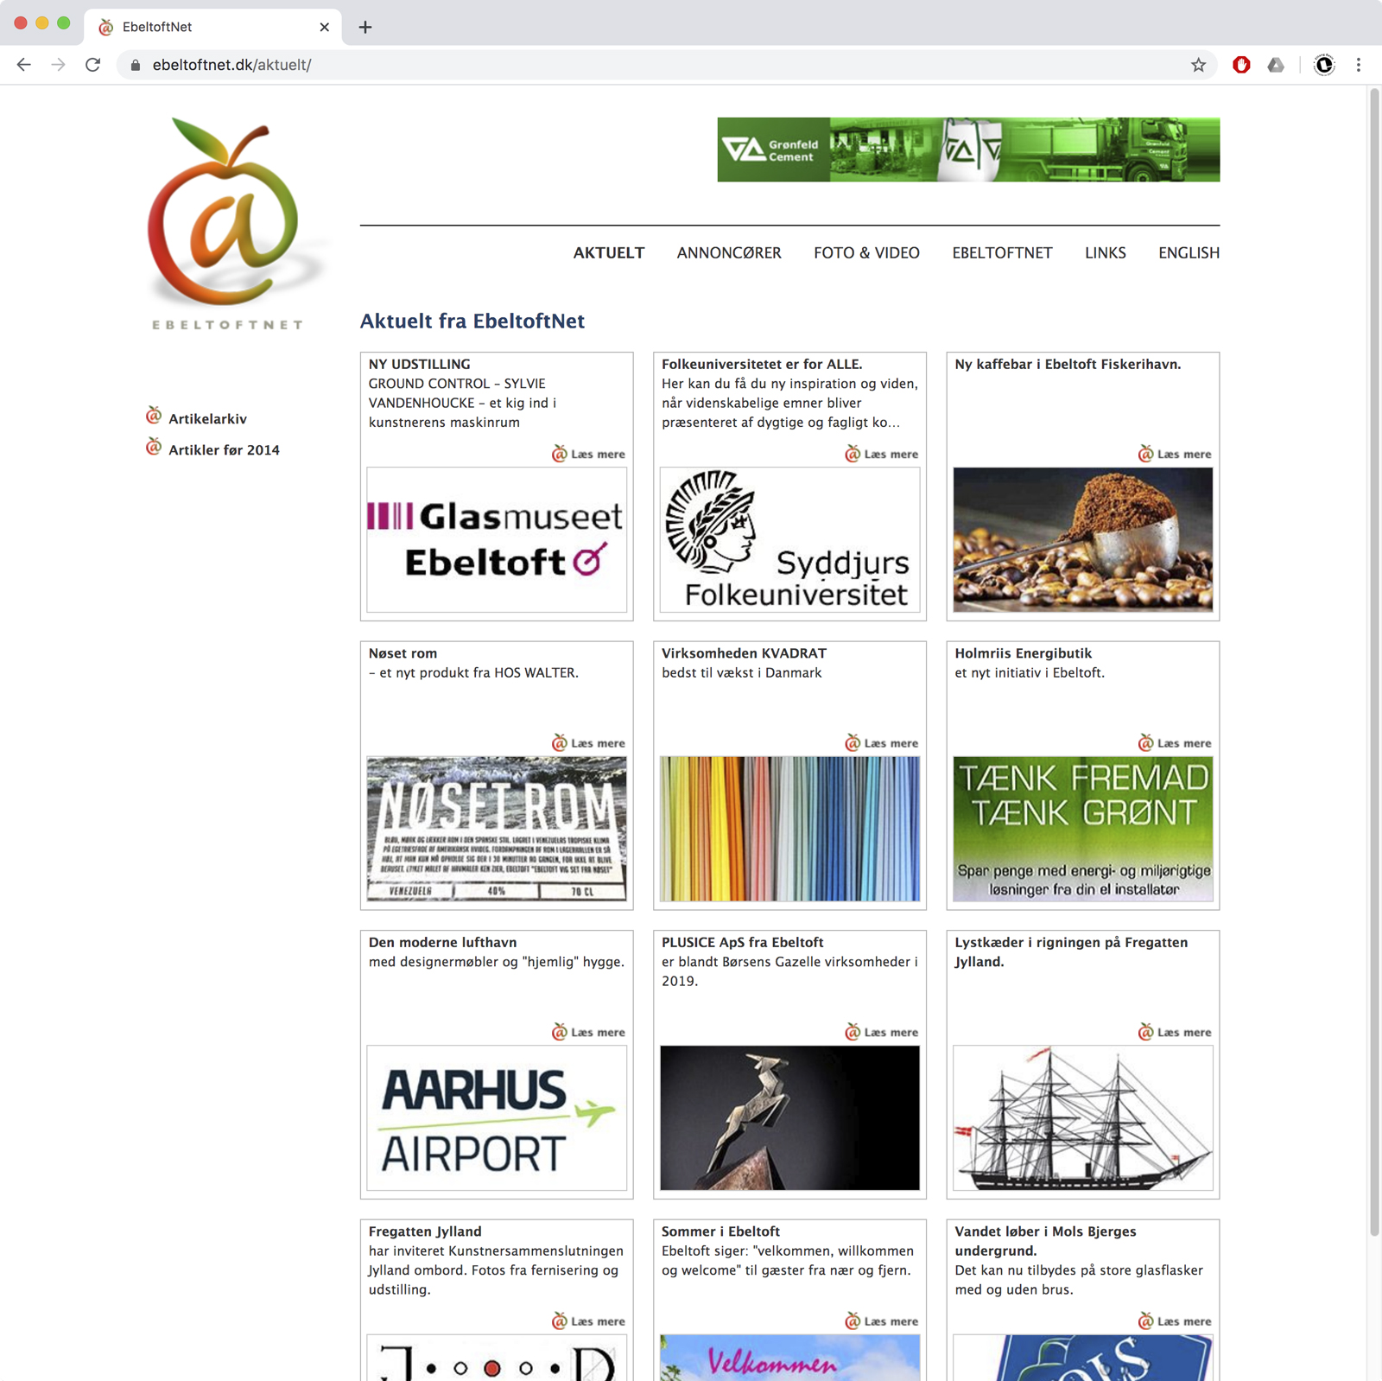Bookmark this page with the star icon
This screenshot has height=1381, width=1382.
pyautogui.click(x=1198, y=65)
